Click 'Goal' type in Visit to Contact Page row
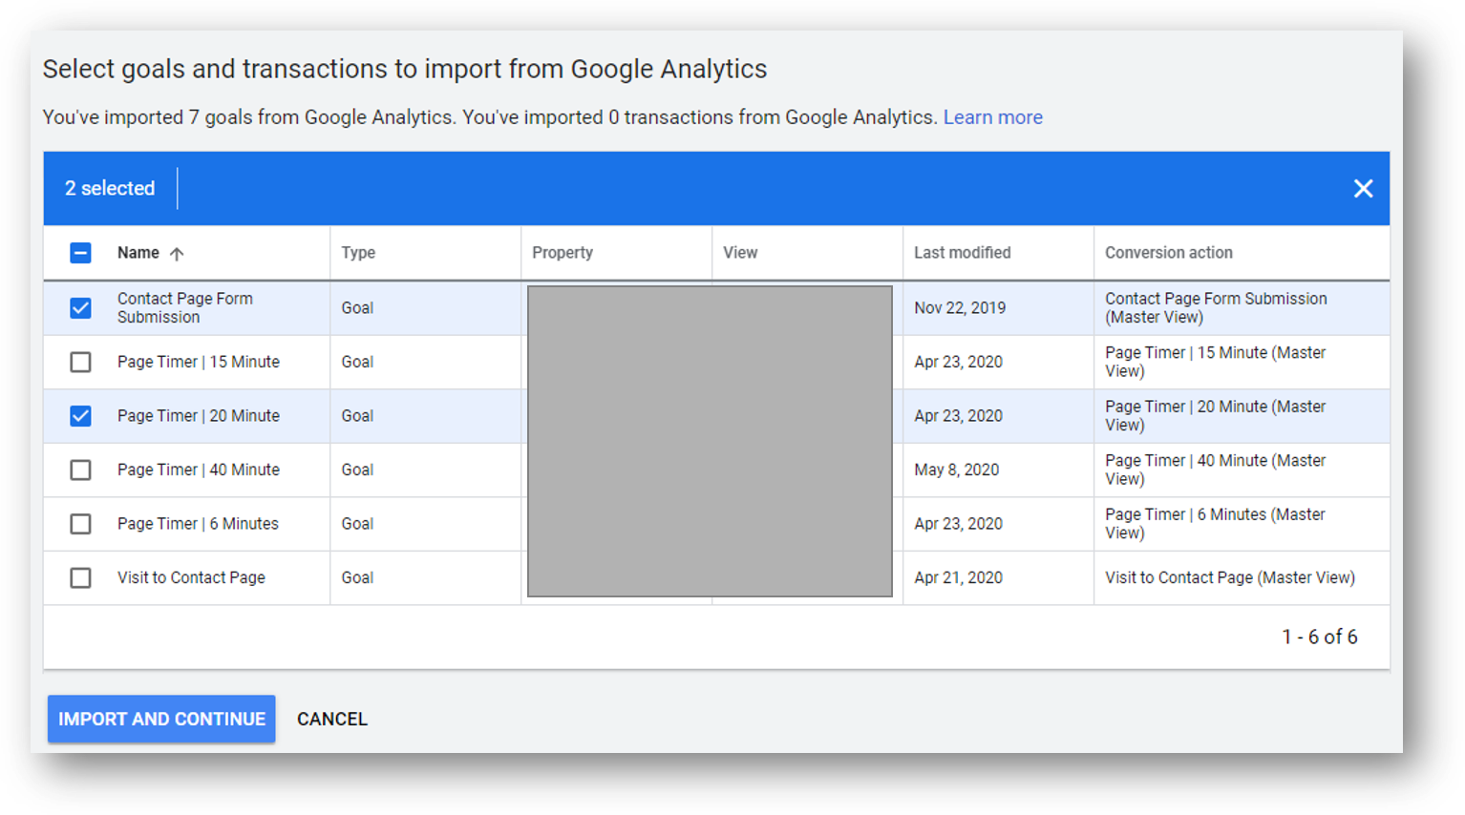1465x815 pixels. [357, 578]
